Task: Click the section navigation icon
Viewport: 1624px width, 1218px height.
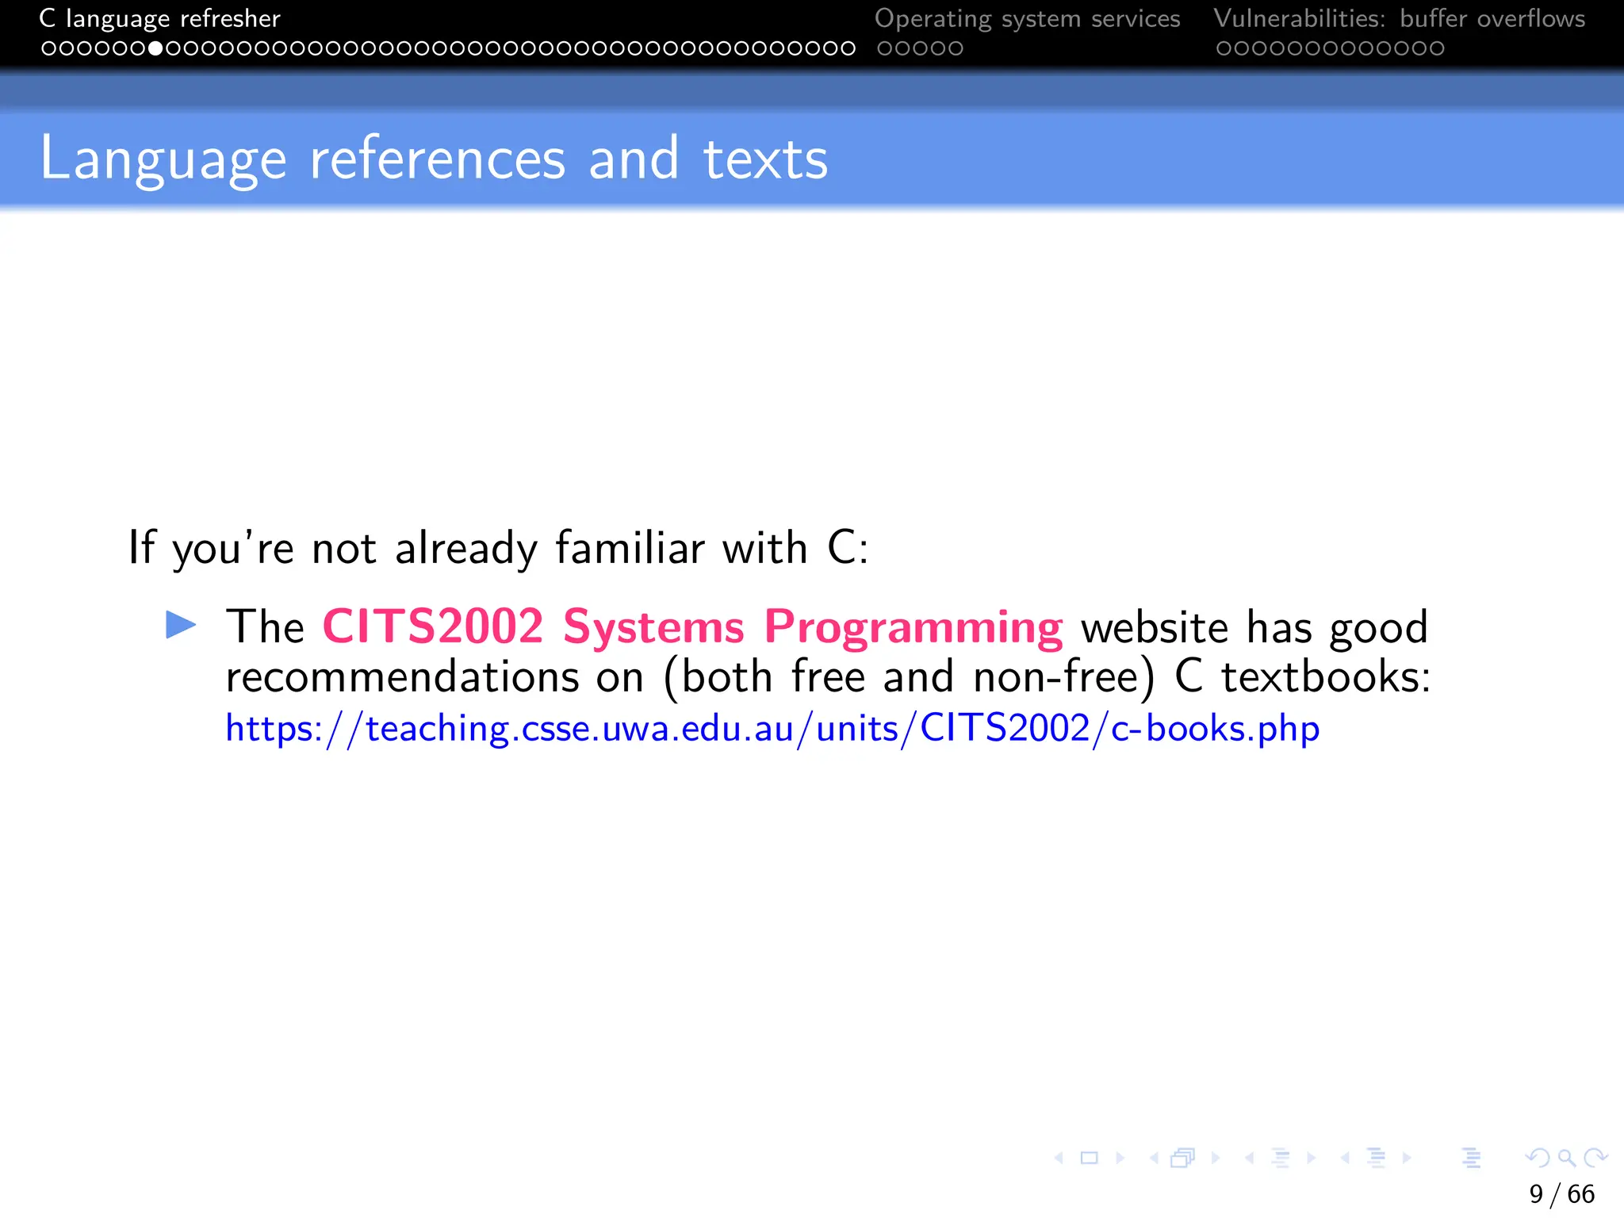Action: coord(1376,1159)
